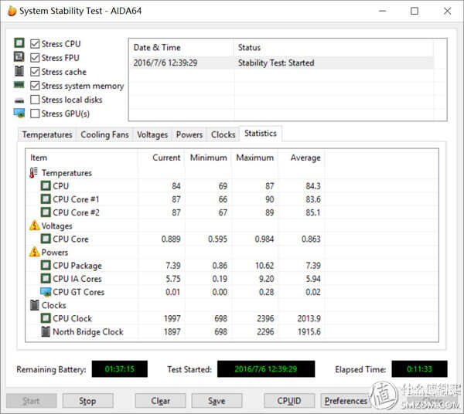Click the icon of CPU IA Cores row
The image size is (464, 414).
(x=46, y=278)
